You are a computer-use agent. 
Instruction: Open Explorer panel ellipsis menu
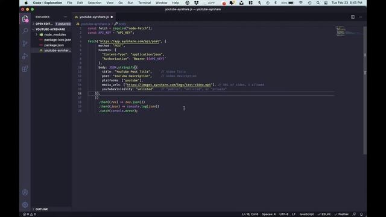coord(65,17)
